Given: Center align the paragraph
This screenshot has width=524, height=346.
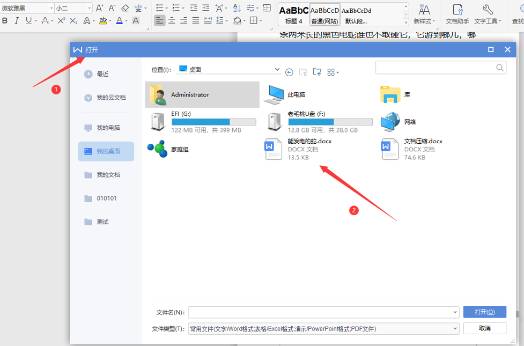Looking at the screenshot, I should (172, 21).
